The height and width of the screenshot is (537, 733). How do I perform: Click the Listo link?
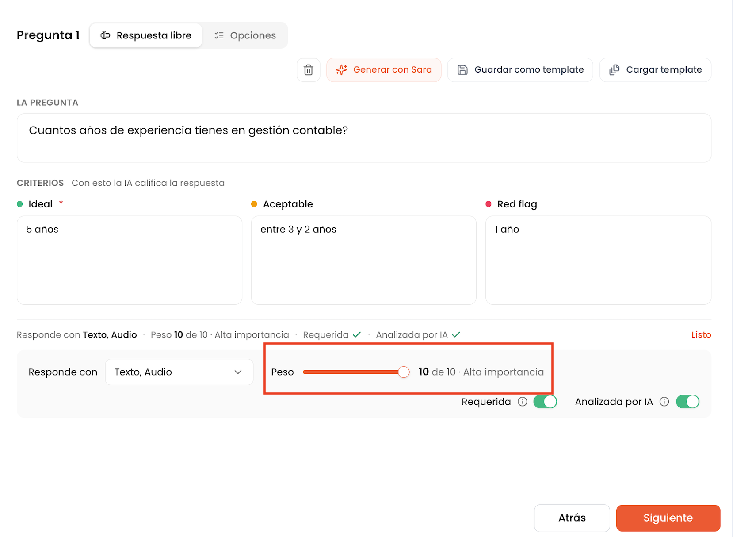click(701, 335)
